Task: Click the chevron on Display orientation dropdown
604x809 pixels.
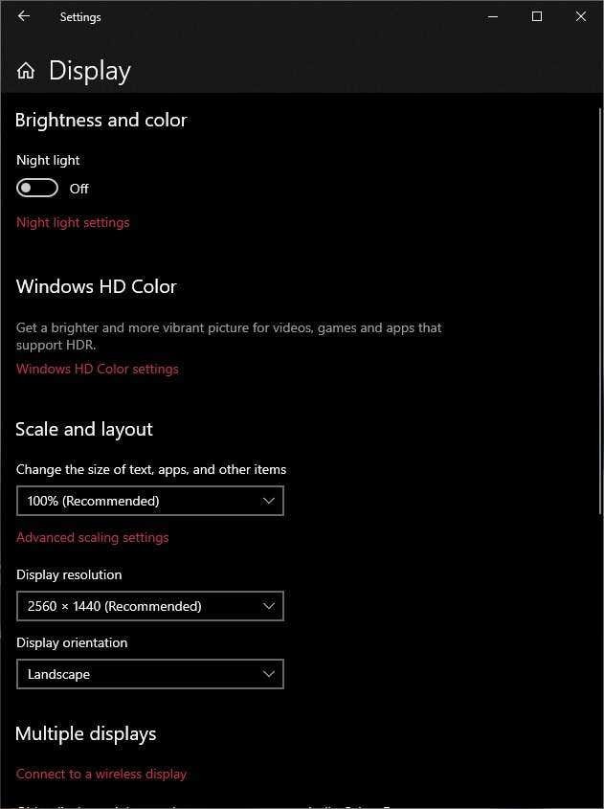Action: pos(269,673)
